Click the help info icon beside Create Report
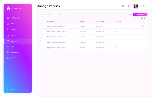 (x=130, y=14)
